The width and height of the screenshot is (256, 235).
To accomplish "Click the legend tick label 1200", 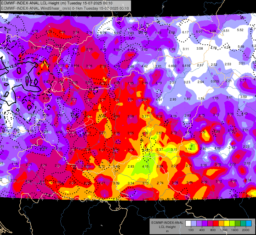I will 224,230.
